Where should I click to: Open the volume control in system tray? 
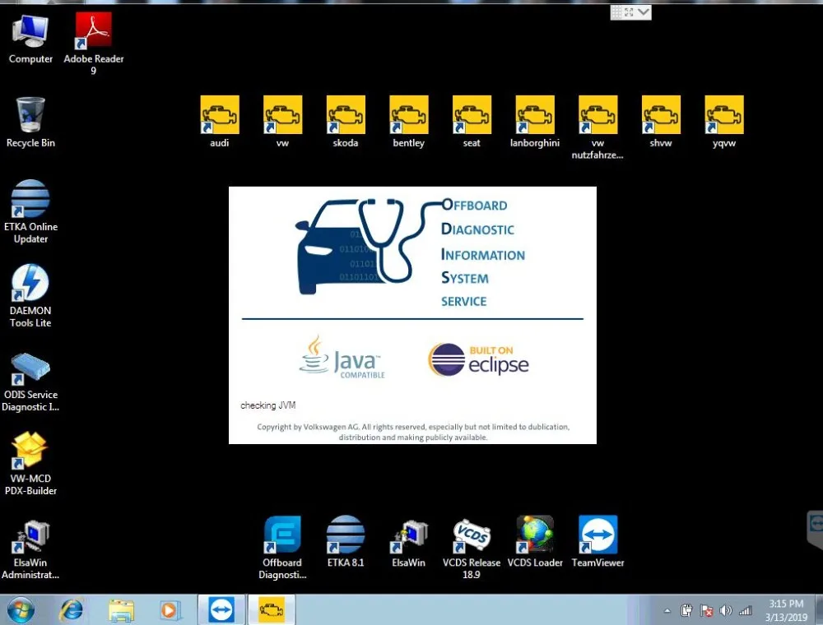coord(726,610)
